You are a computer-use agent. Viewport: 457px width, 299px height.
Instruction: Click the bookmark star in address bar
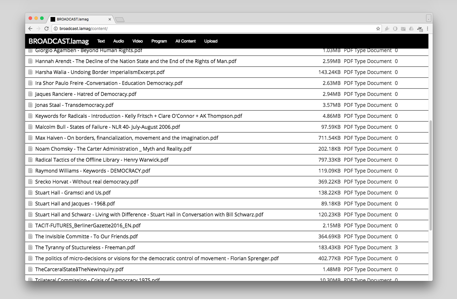378,29
